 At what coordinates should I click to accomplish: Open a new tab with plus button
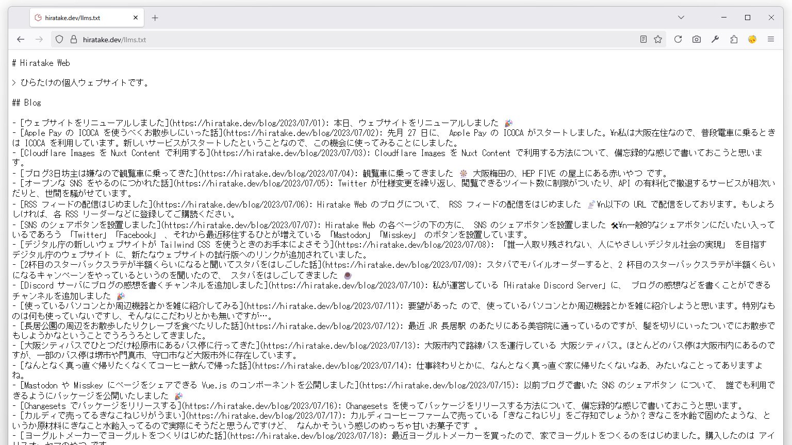[155, 18]
